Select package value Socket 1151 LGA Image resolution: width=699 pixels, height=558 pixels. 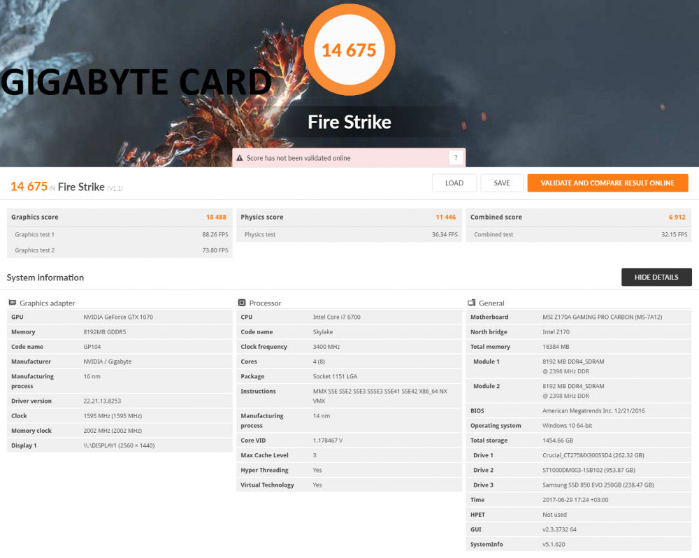pos(336,376)
